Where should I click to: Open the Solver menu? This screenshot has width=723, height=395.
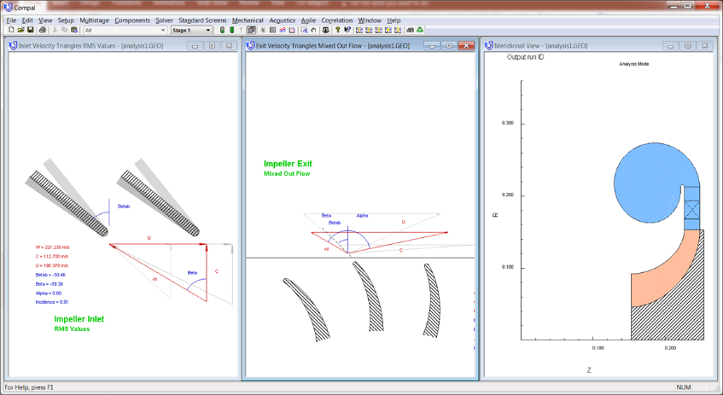[x=164, y=20]
